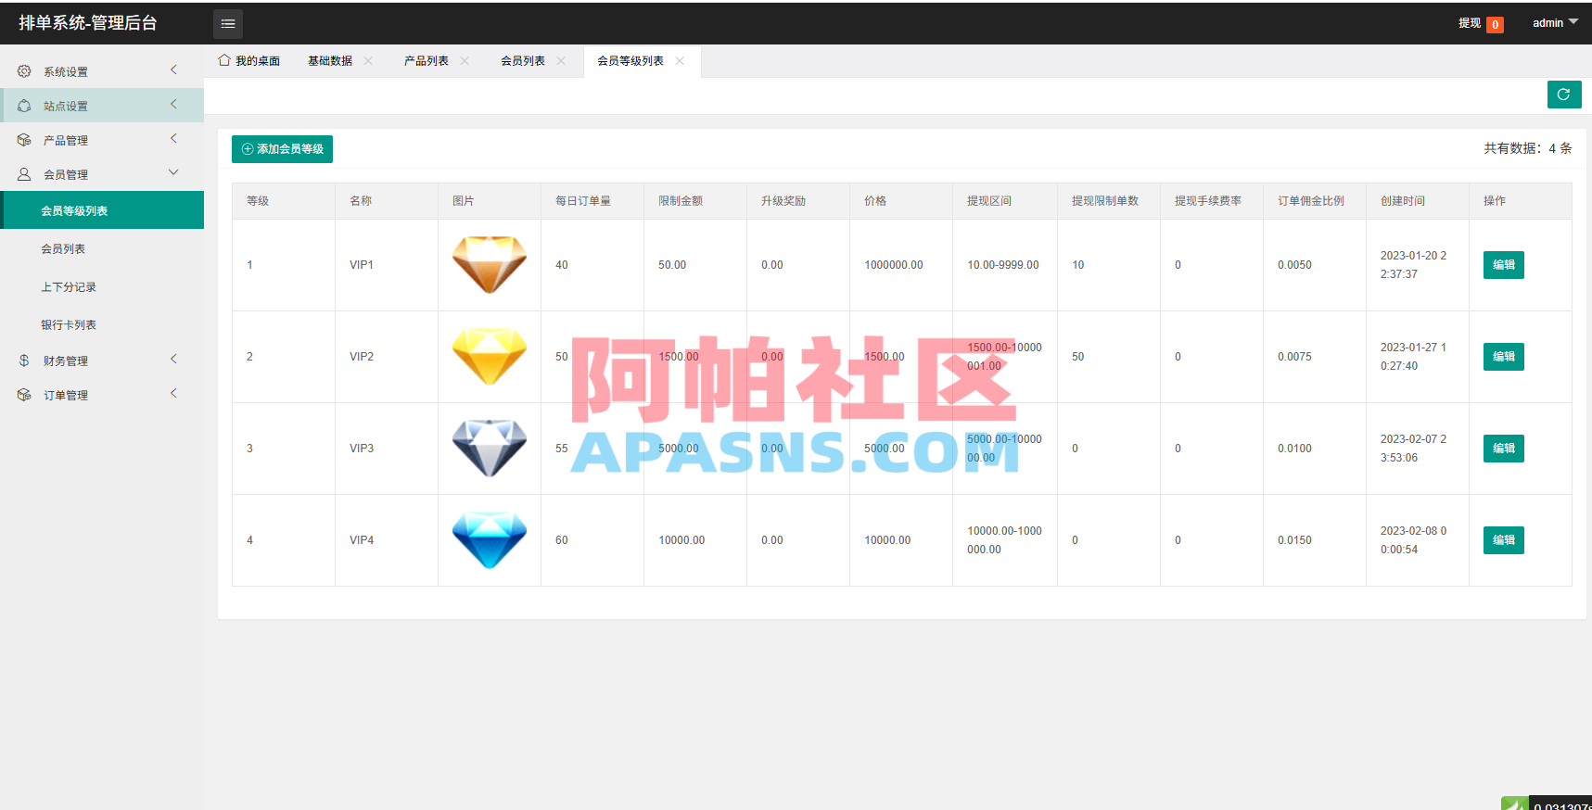1592x810 pixels.
Task: Switch to the 会员列表 tab
Action: pyautogui.click(x=523, y=61)
